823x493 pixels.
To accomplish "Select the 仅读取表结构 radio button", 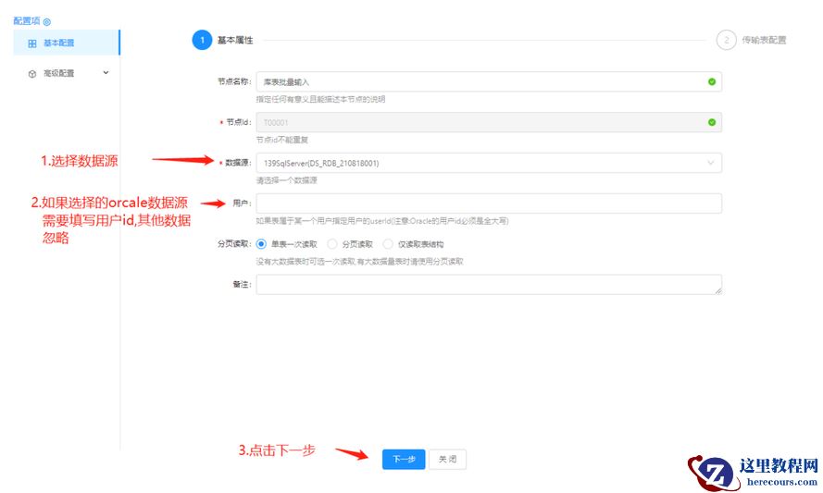I will click(388, 244).
